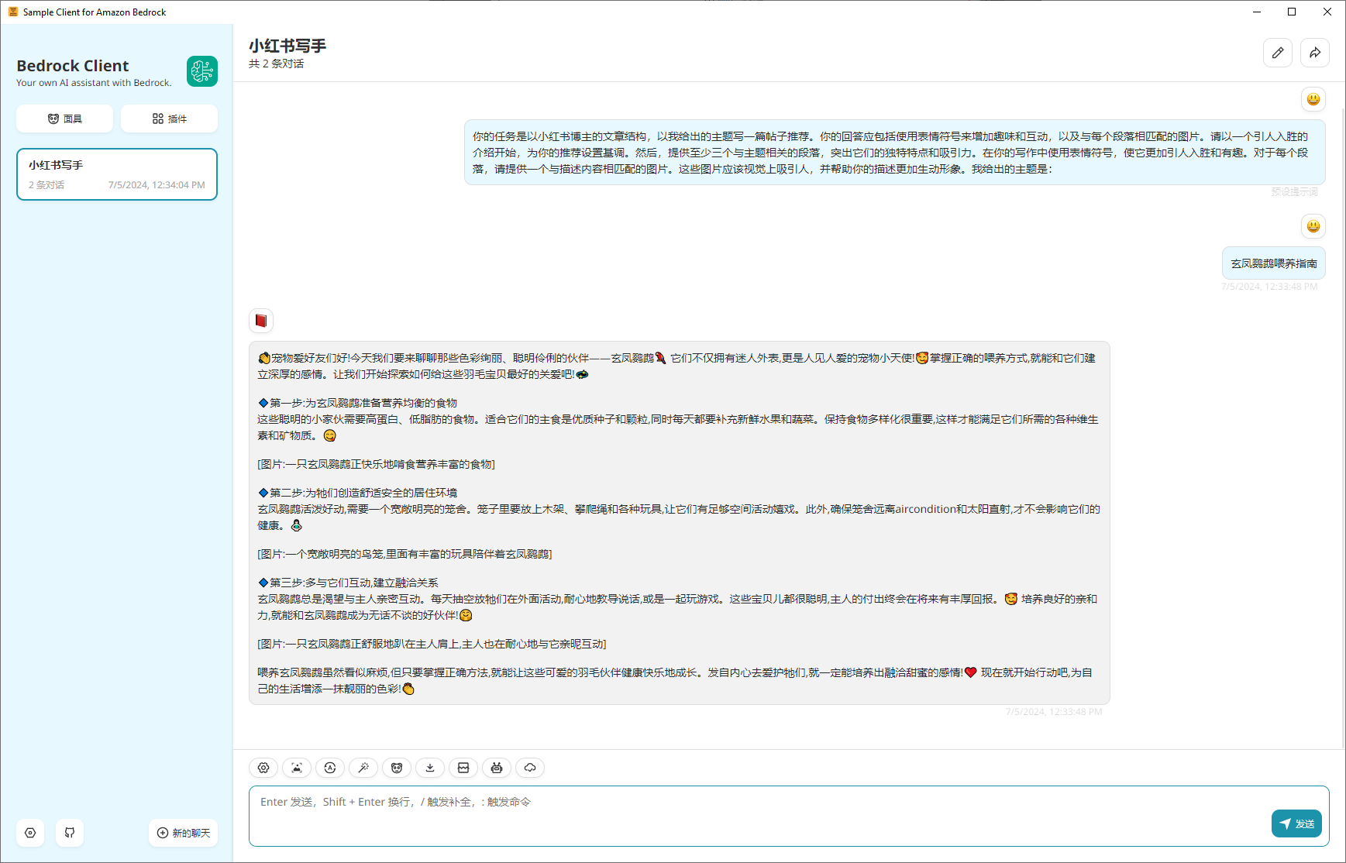Select the 小红书写手 conversation in sidebar
Image resolution: width=1346 pixels, height=863 pixels.
point(116,174)
